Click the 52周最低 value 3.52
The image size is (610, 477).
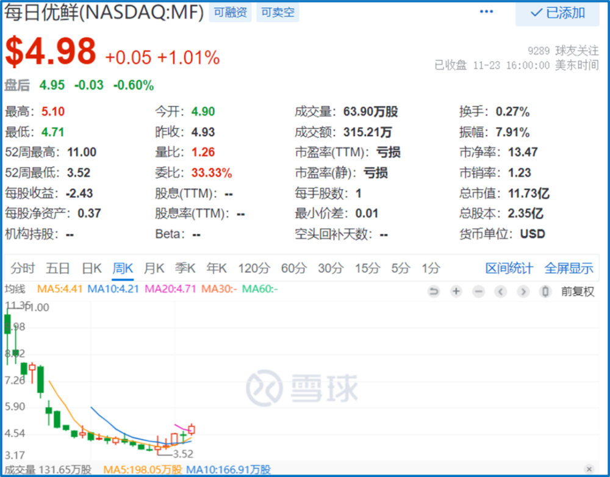click(x=79, y=173)
